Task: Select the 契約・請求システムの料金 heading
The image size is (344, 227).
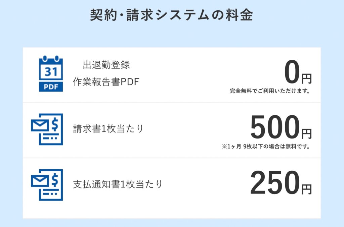Action: click(172, 15)
